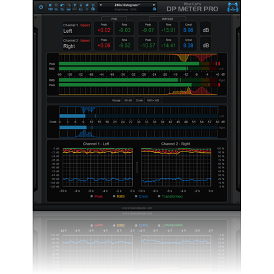
Task: Toggle the Peak curve checkbox
Action: pyautogui.click(x=92, y=196)
